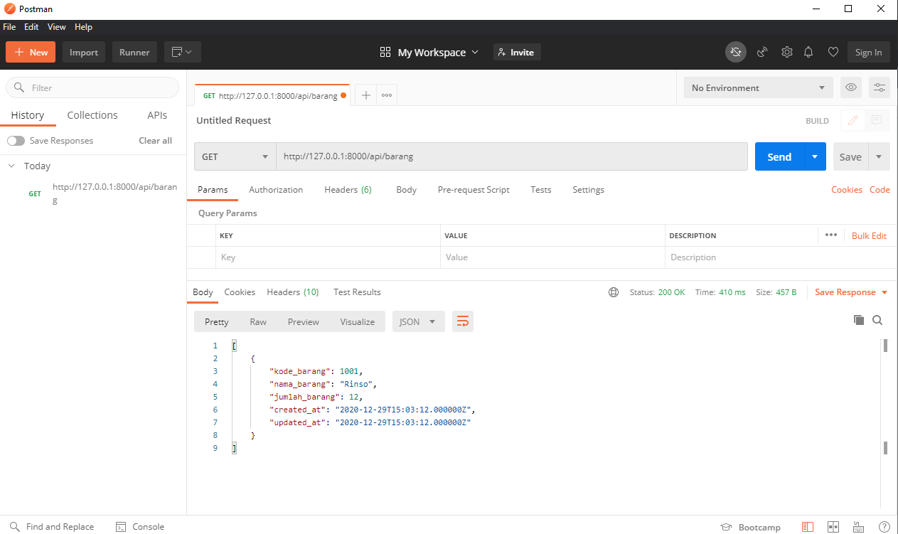Click the Sign In button
Viewport: 898px width, 534px height.
(869, 52)
